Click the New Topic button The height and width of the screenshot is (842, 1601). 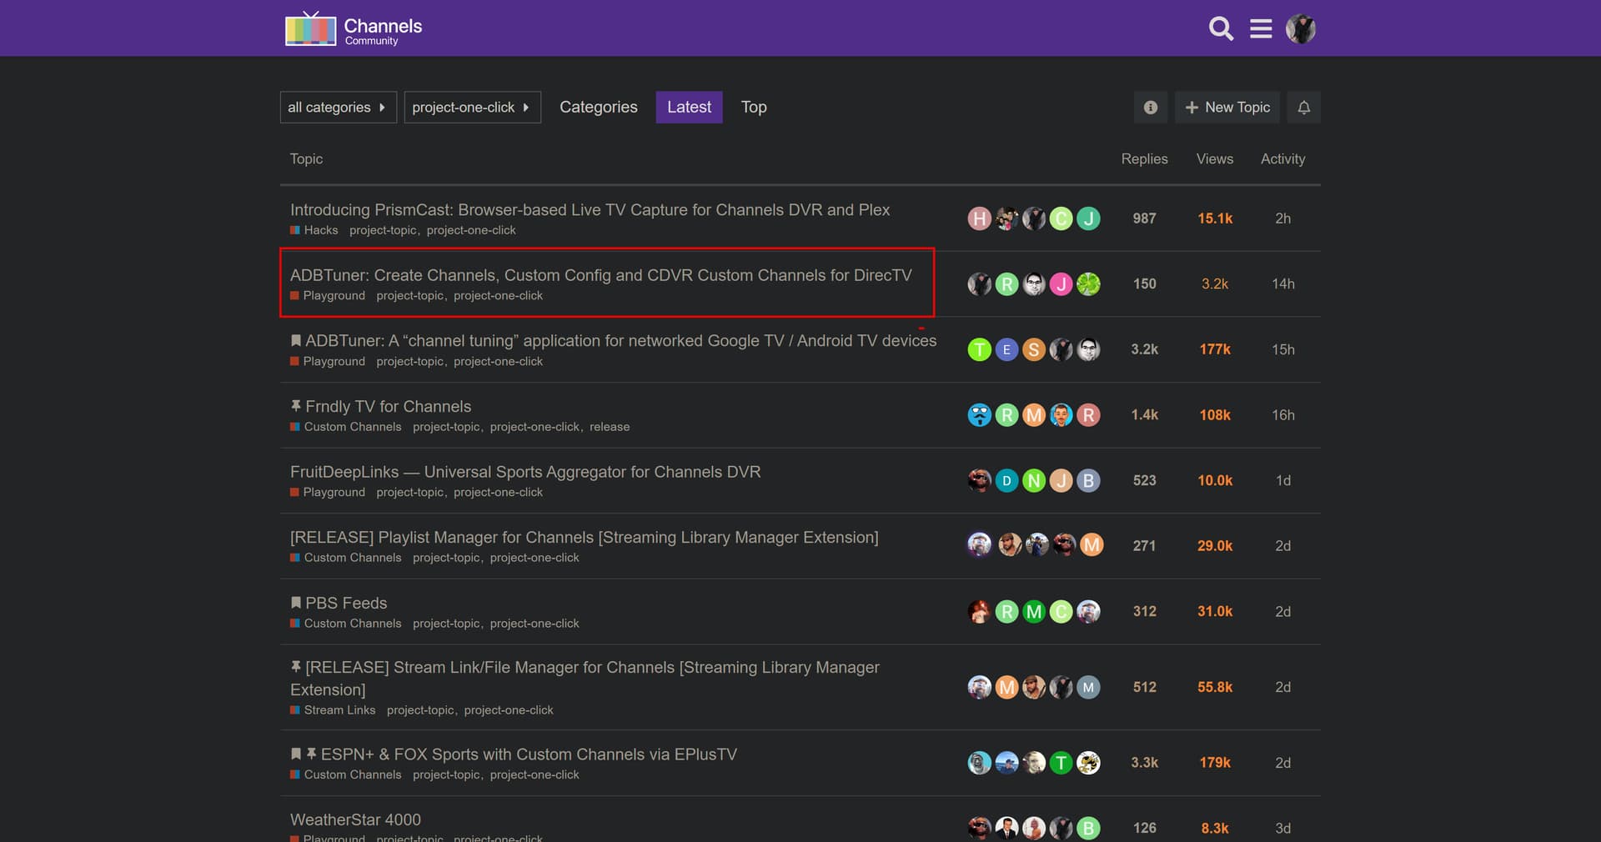coord(1227,108)
